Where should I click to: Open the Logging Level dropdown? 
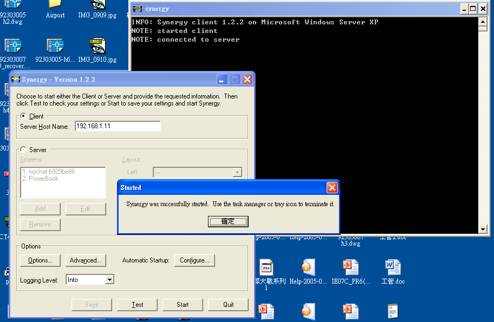pos(109,279)
